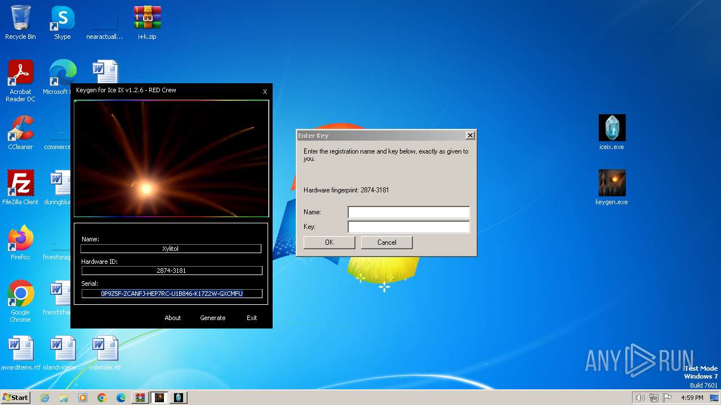This screenshot has height=405, width=721.
Task: Open Edge from the taskbar
Action: (121, 398)
